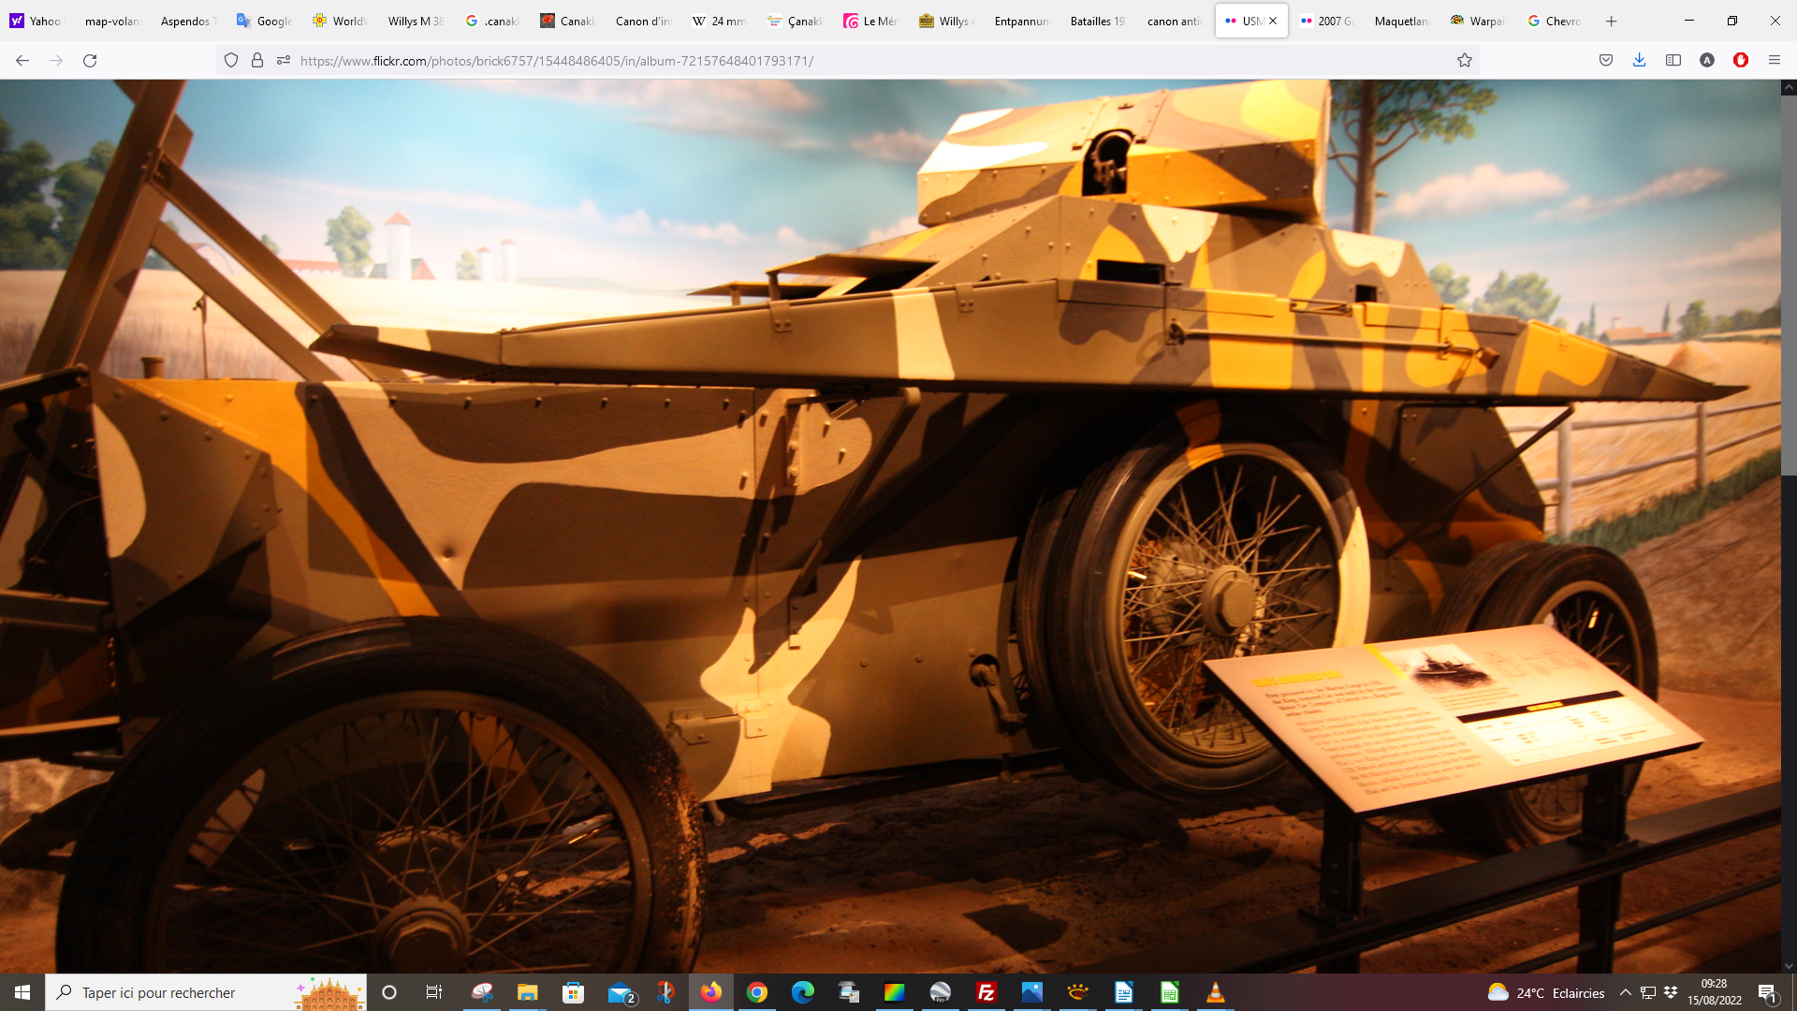Image resolution: width=1797 pixels, height=1011 pixels.
Task: Open the Dropbox tray icon
Action: [1671, 992]
